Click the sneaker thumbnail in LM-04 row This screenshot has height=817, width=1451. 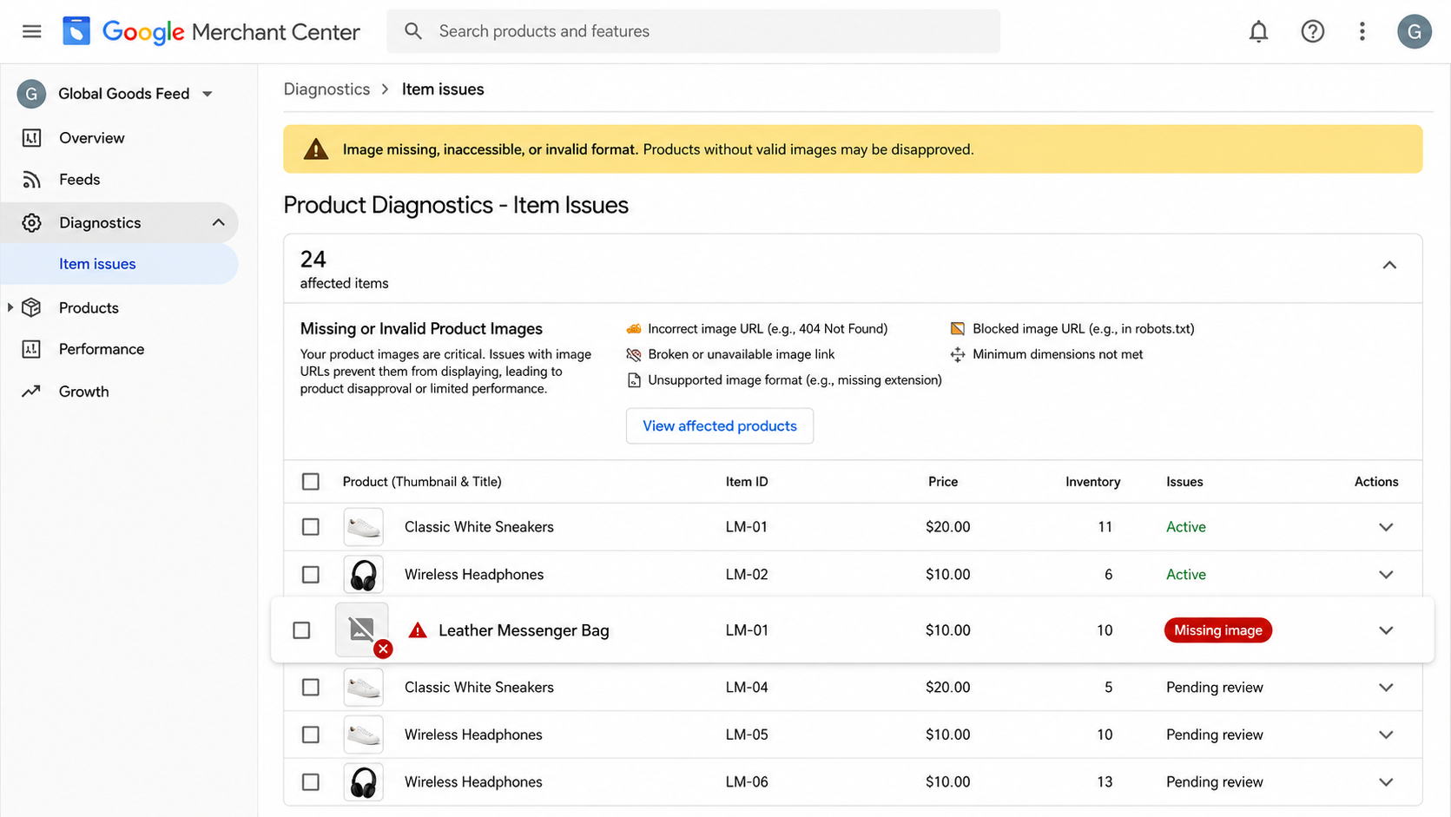pyautogui.click(x=363, y=688)
